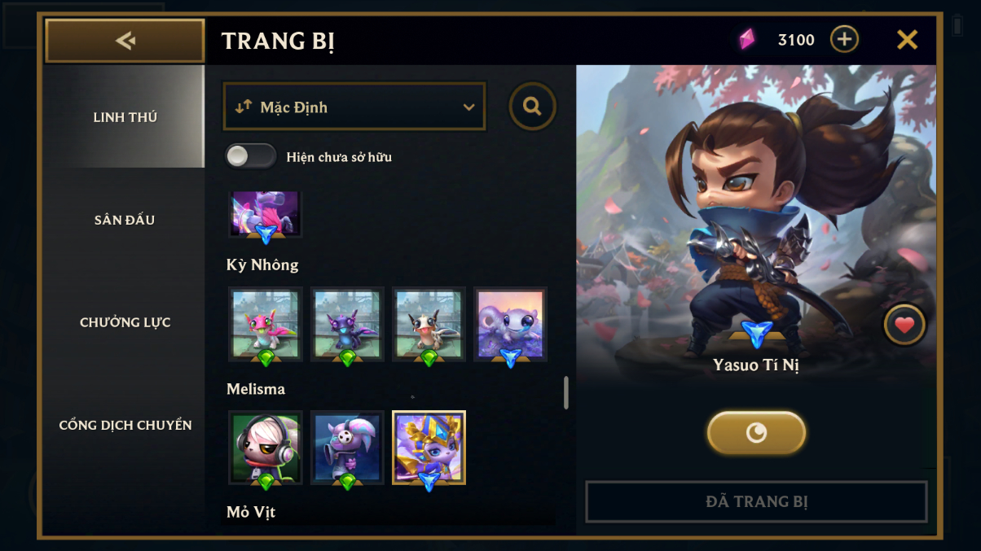This screenshot has height=551, width=981.
Task: Open the Chưởng Lực tab
Action: (125, 322)
